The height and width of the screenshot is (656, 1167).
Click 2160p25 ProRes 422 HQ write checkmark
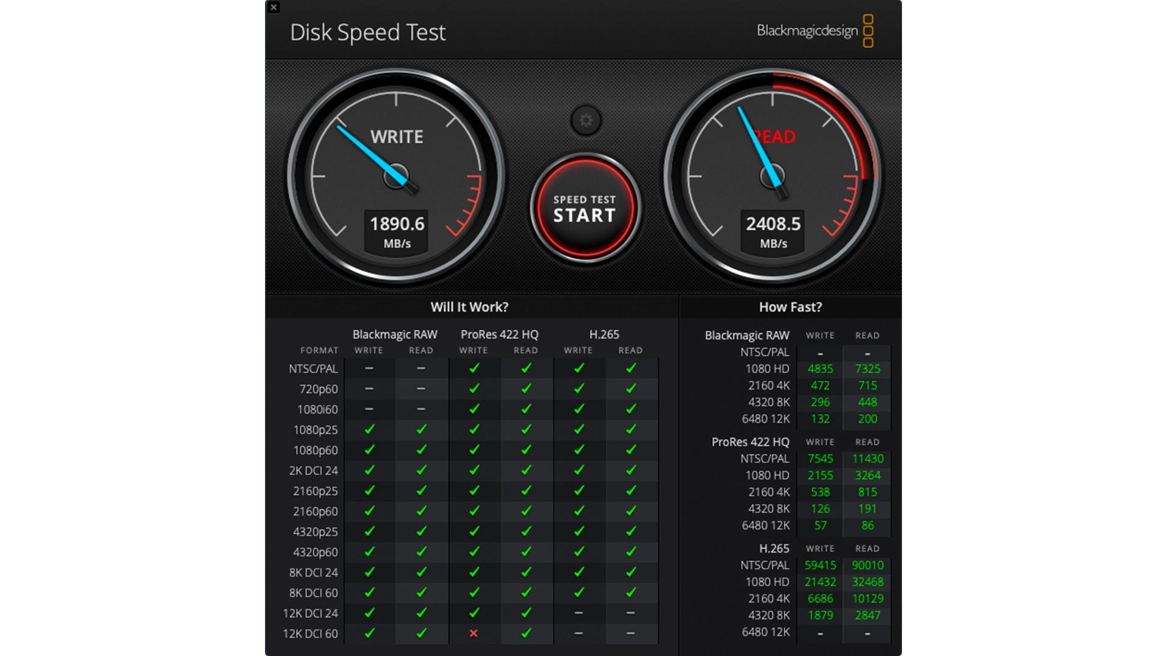click(x=474, y=490)
